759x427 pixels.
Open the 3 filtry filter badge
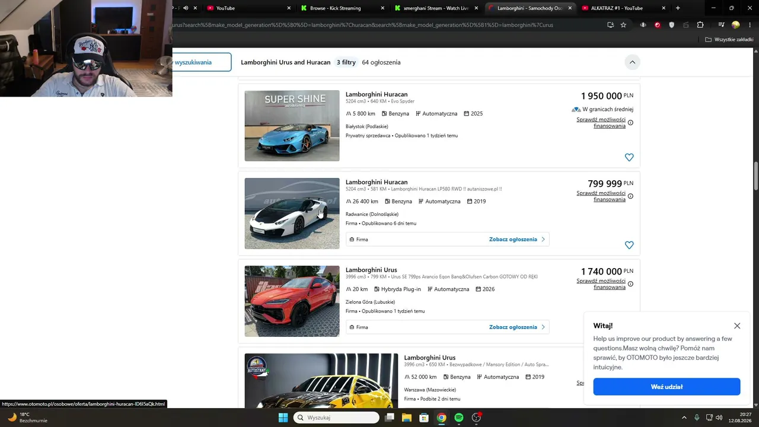346,62
